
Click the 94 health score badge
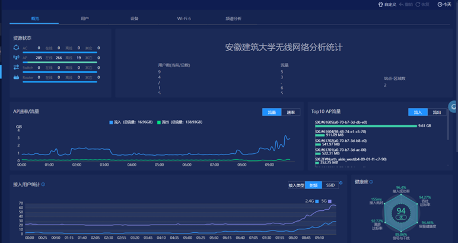[x=401, y=212]
